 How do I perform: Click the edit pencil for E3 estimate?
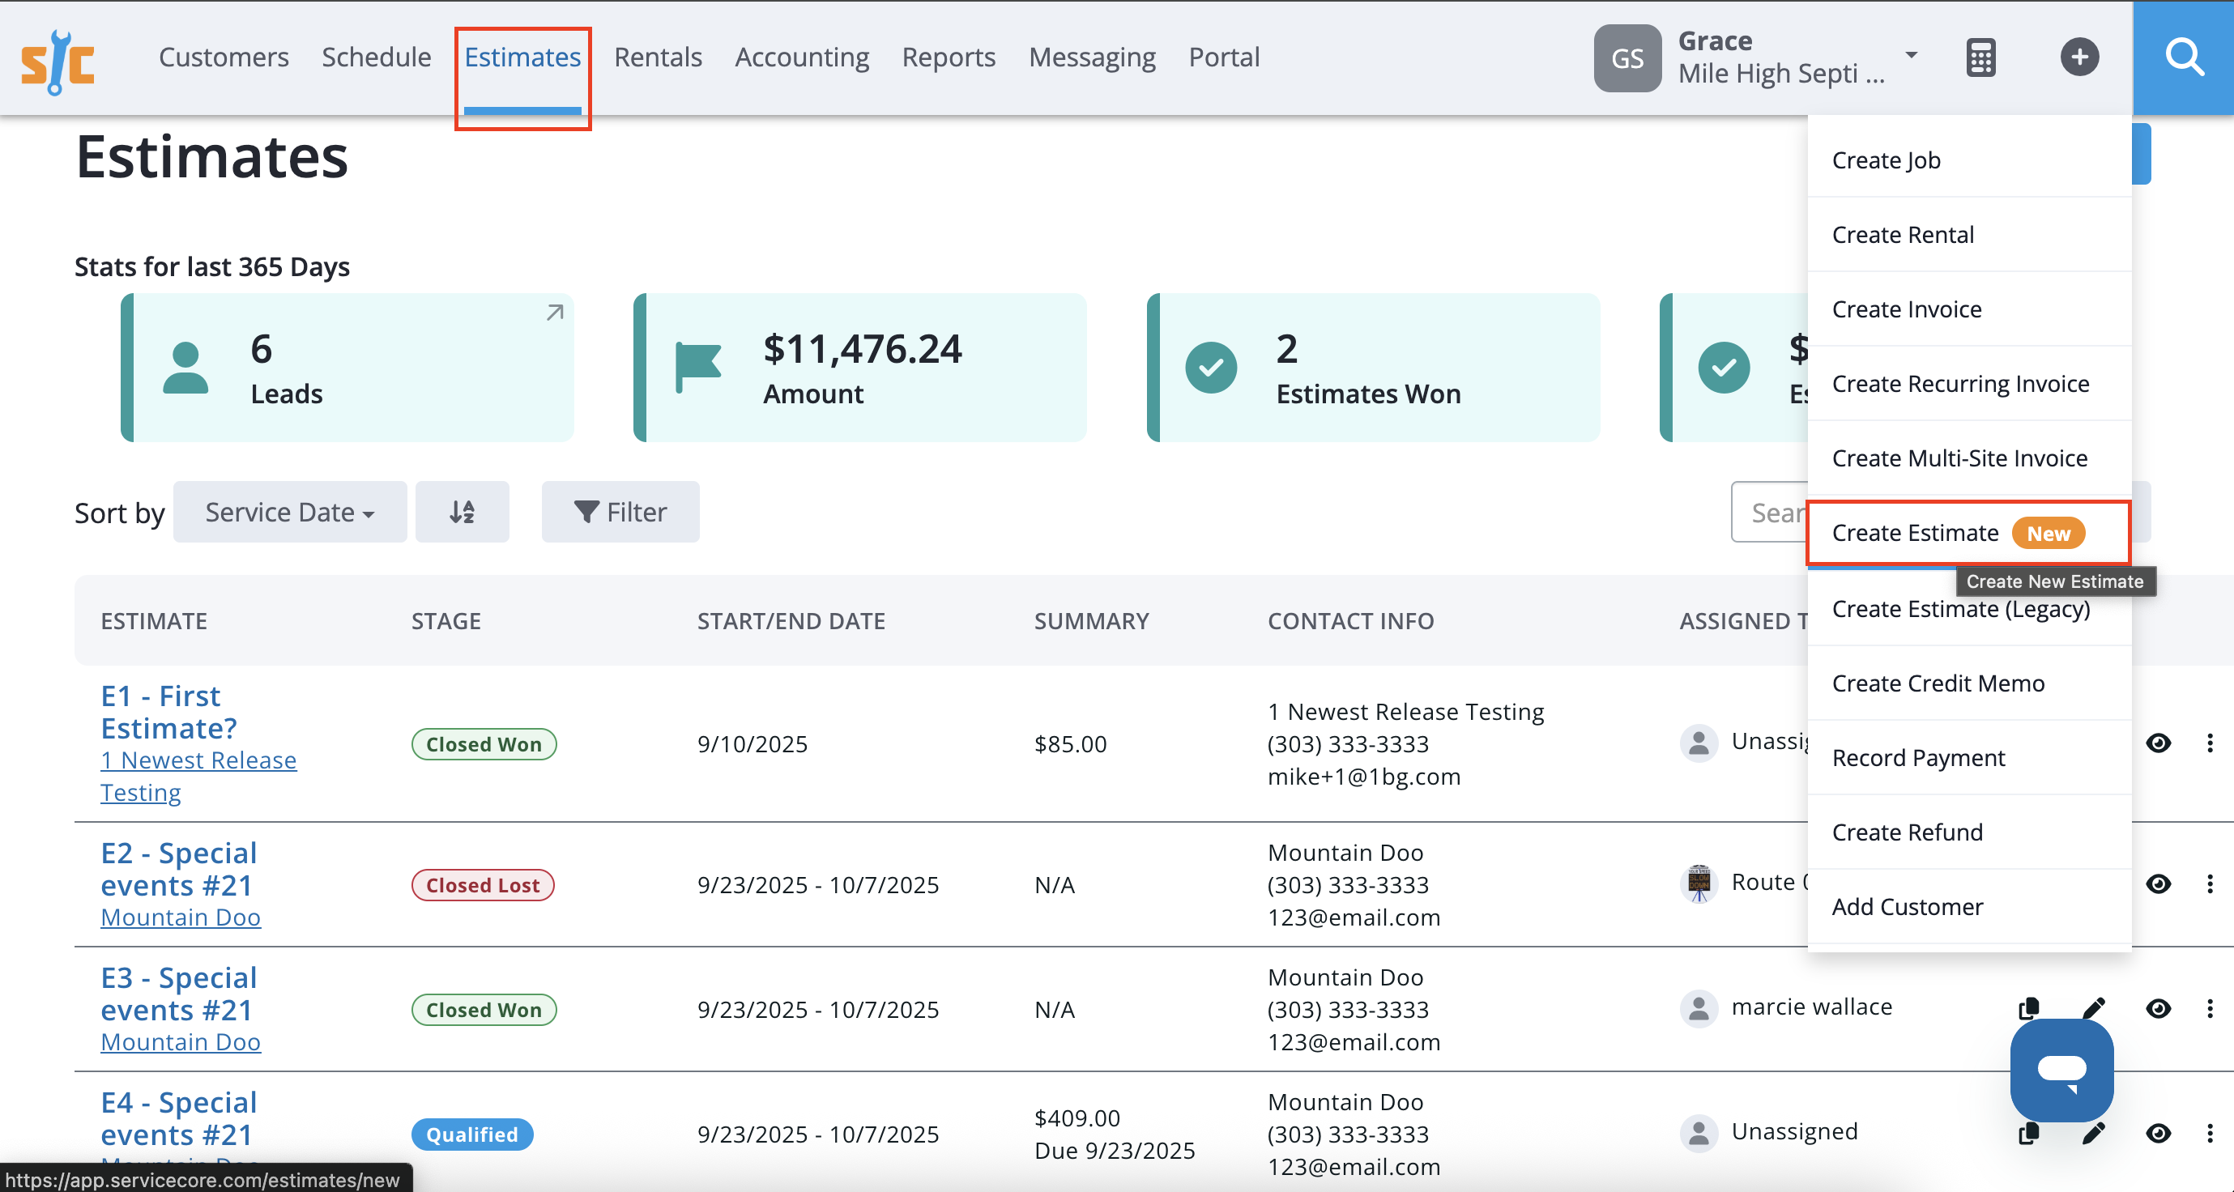point(2094,1007)
